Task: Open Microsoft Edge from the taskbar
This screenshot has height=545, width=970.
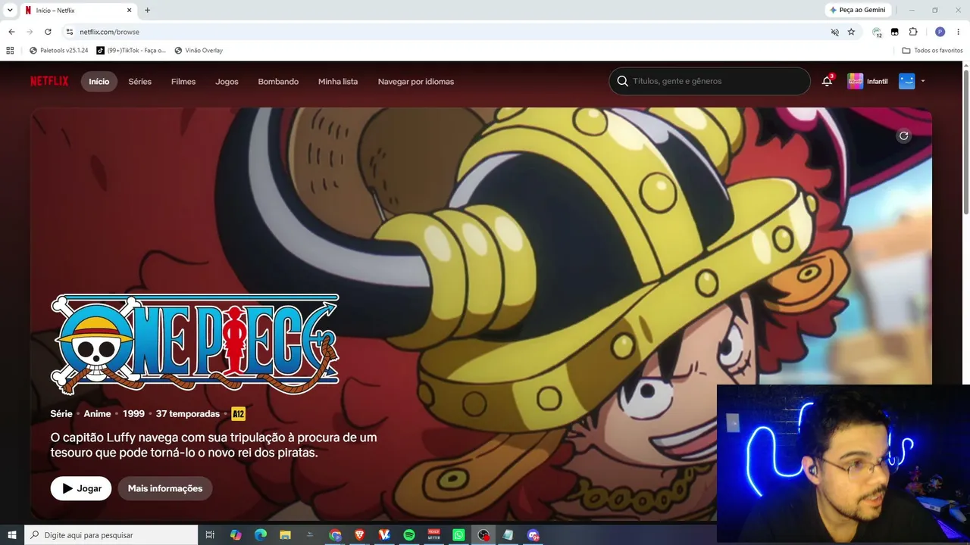Action: tap(261, 535)
